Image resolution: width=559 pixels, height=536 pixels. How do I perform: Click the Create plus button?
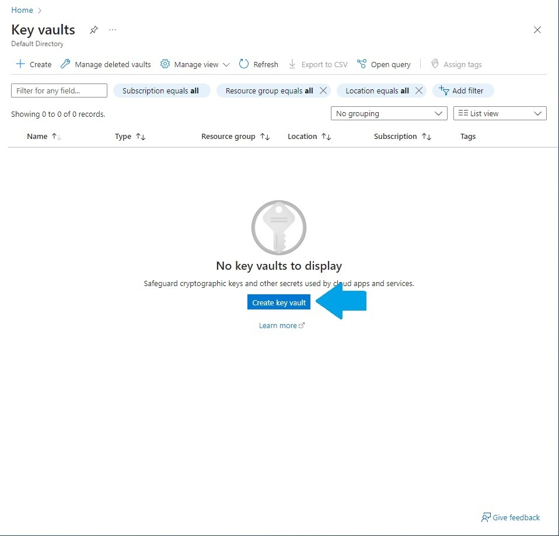[x=33, y=64]
